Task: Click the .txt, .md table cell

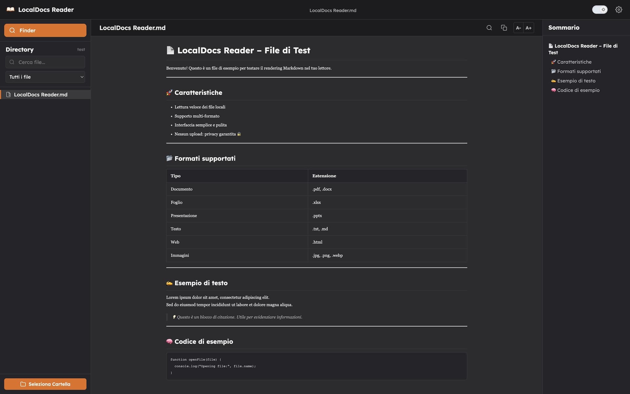Action: [388, 229]
